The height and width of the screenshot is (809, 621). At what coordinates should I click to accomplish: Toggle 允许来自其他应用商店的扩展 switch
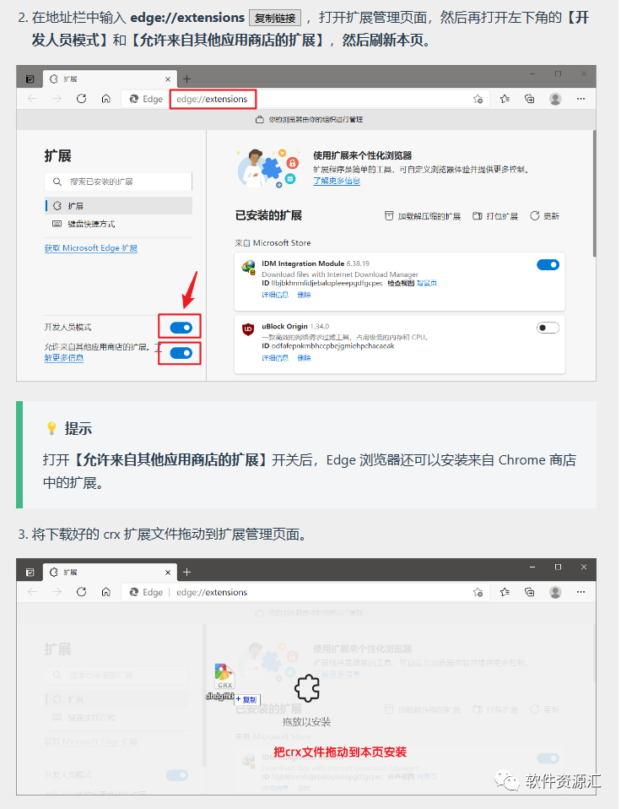[181, 353]
